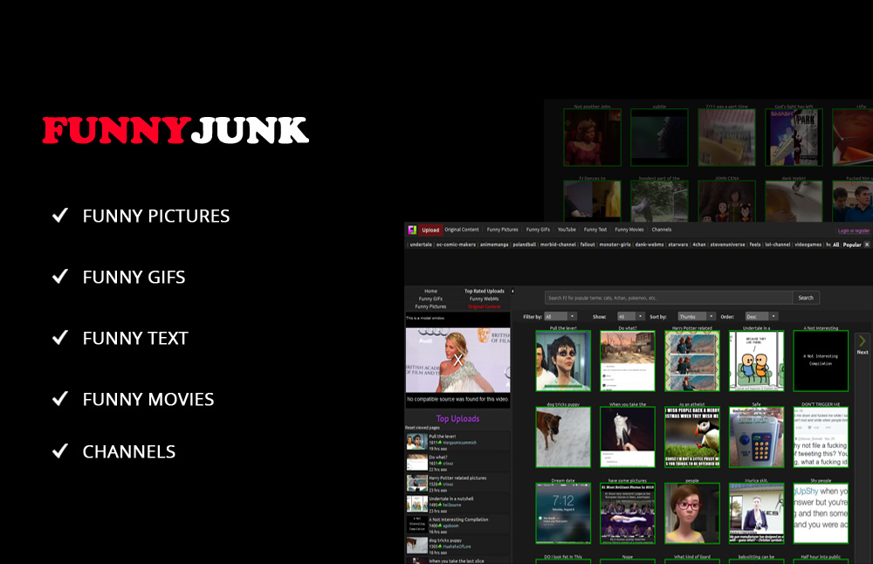Select the starwars channel tag
The image size is (873, 564).
(x=678, y=244)
